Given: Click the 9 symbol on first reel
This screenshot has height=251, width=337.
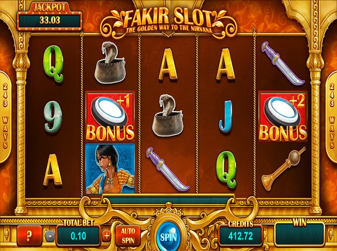Looking at the screenshot, I should click(x=53, y=117).
